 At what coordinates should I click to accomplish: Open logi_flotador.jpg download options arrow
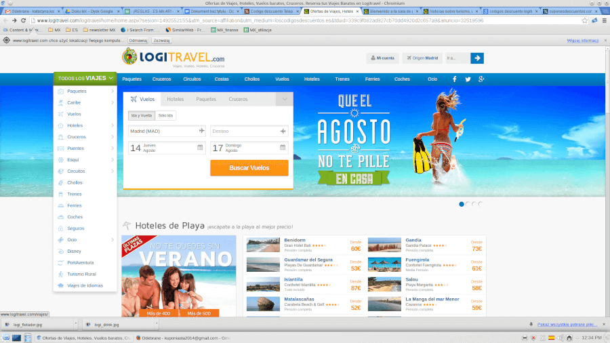point(75,324)
